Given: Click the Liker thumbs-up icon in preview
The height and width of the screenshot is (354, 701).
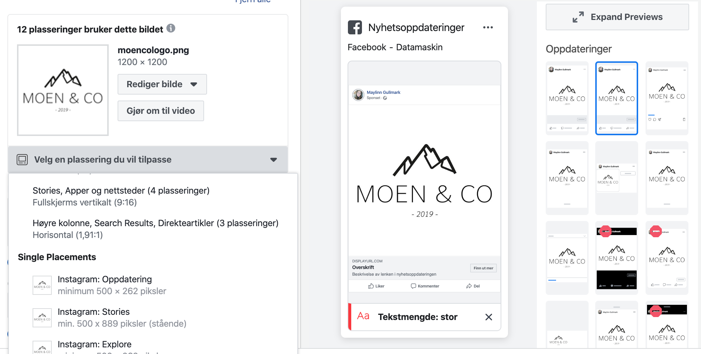Looking at the screenshot, I should 371,286.
